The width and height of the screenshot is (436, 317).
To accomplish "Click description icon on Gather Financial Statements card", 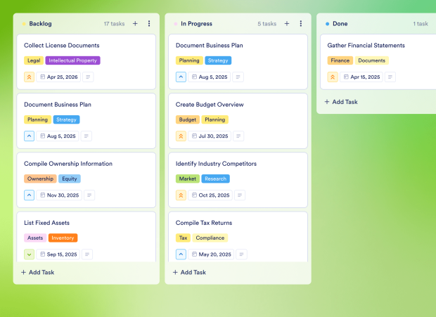I will [390, 77].
